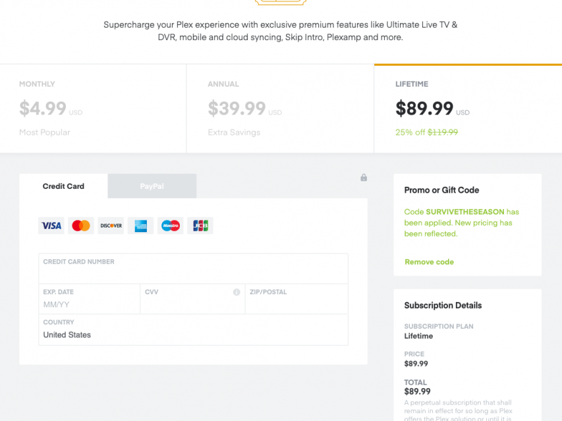The width and height of the screenshot is (562, 421).
Task: Click the Discover card icon
Action: tap(111, 226)
